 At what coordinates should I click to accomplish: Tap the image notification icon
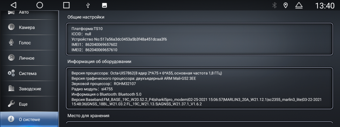point(104,5)
